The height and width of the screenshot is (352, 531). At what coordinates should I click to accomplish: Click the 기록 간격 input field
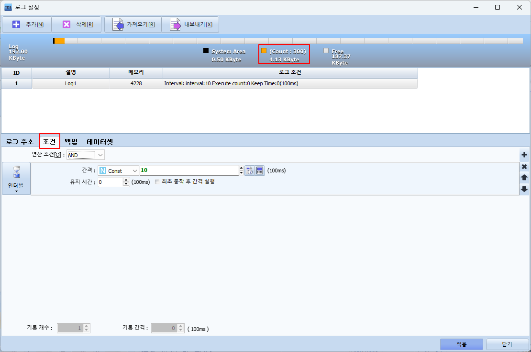[164, 328]
